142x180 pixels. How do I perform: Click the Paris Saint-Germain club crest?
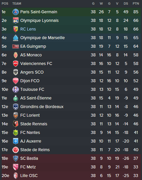[16, 12]
